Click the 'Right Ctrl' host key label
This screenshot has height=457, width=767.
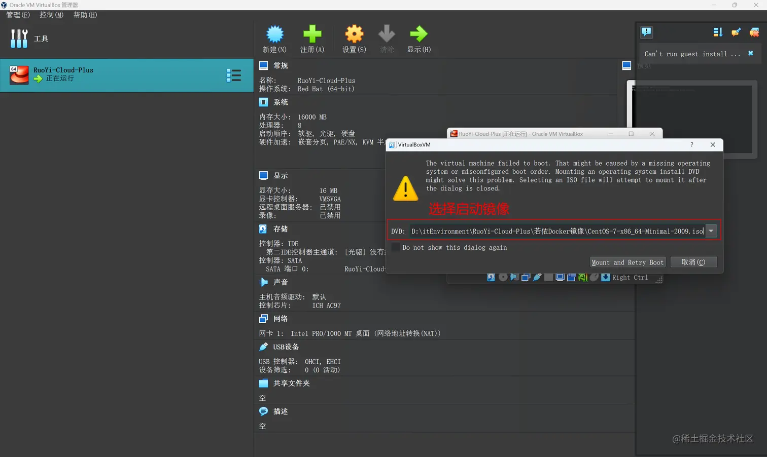(x=630, y=277)
